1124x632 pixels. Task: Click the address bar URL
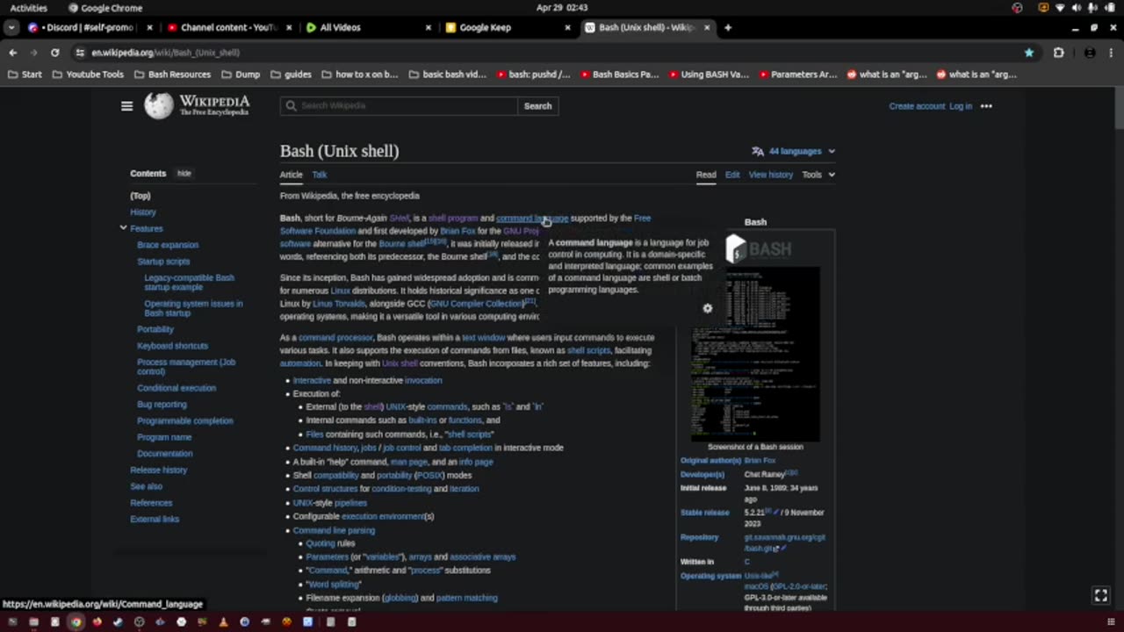point(165,53)
